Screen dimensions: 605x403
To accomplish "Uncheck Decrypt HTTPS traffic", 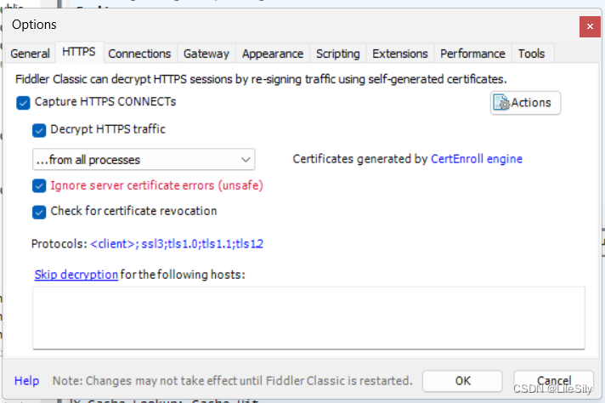I will (39, 130).
